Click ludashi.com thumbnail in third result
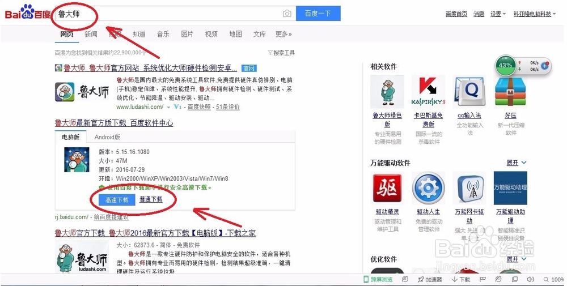This screenshot has height=286, width=567. coord(82,258)
